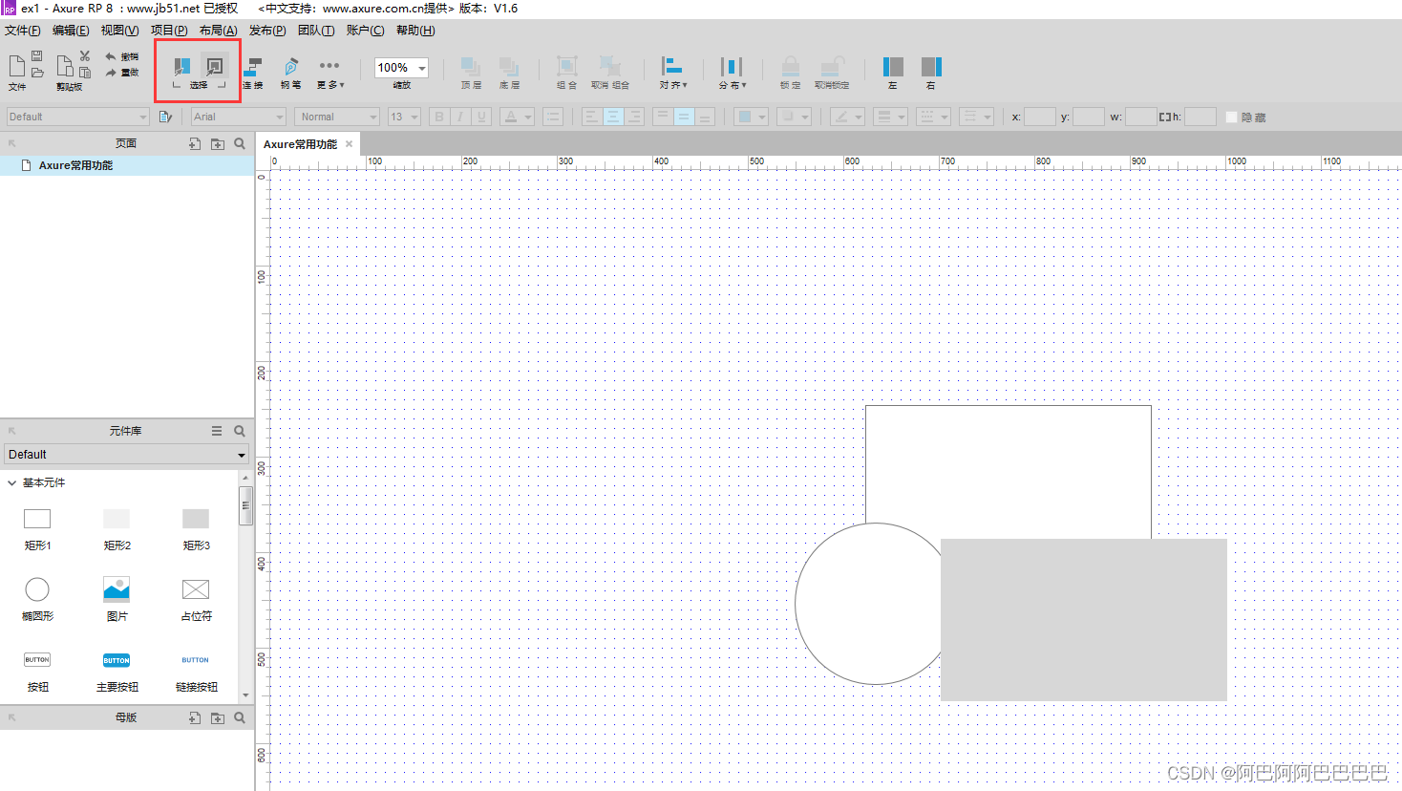Image resolution: width=1402 pixels, height=791 pixels.
Task: Toggle the bullet list button
Action: pyautogui.click(x=552, y=117)
